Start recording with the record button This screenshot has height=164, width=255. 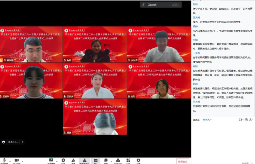[106, 160]
